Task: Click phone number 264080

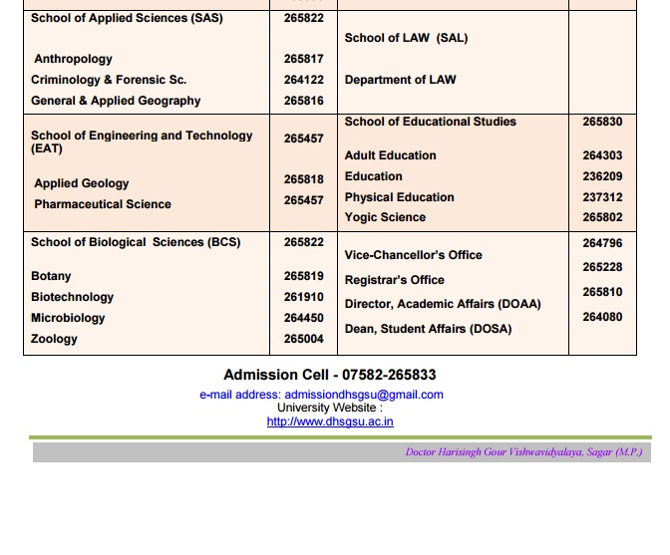Action: pyautogui.click(x=602, y=317)
